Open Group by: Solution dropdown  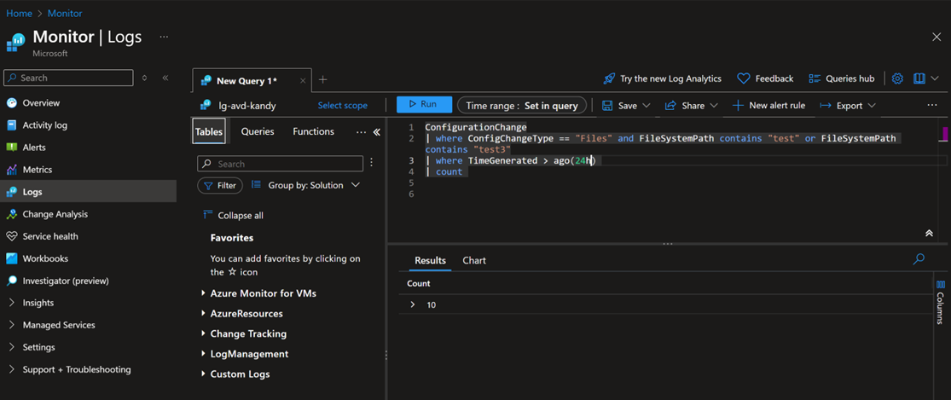305,185
